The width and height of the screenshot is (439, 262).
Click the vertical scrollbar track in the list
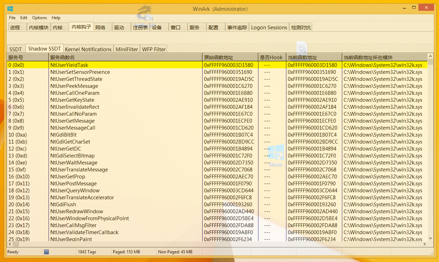pyautogui.click(x=431, y=150)
